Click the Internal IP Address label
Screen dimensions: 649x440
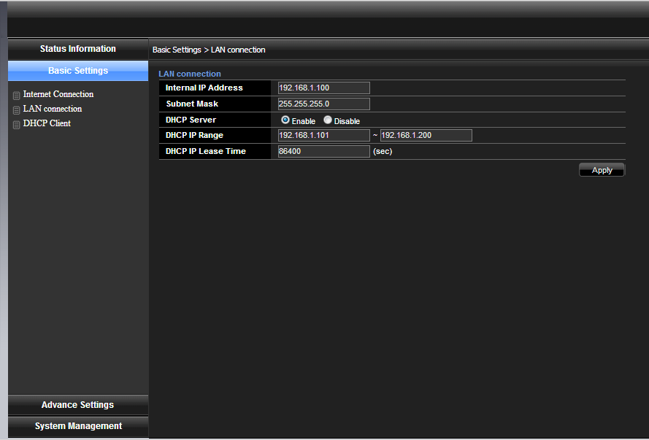pyautogui.click(x=204, y=88)
